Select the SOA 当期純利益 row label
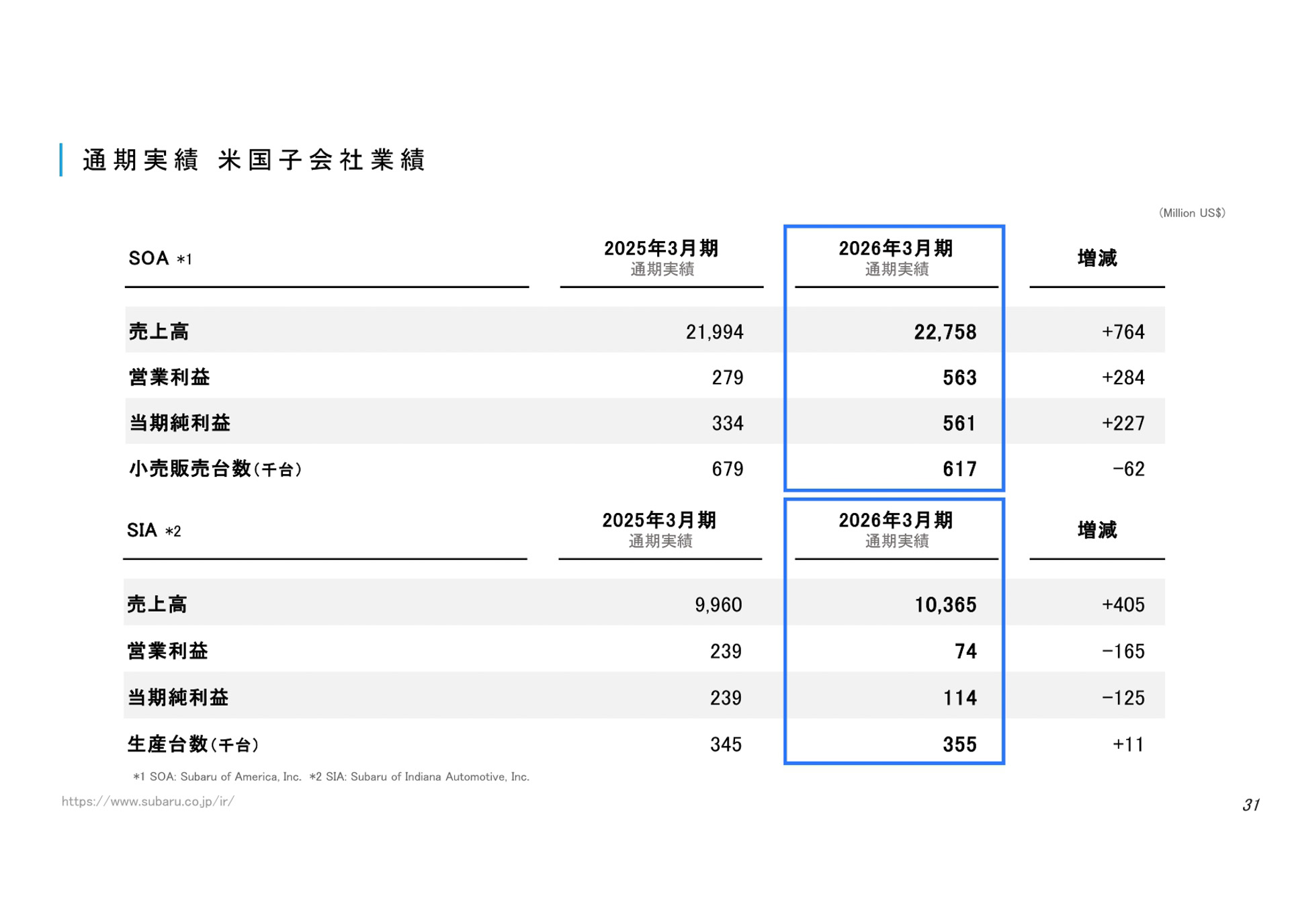This screenshot has height=912, width=1290. [179, 422]
